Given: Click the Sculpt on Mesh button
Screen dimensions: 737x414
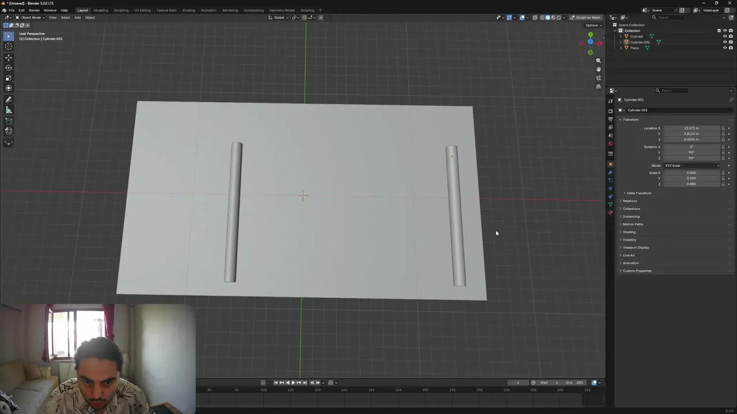Looking at the screenshot, I should (x=585, y=17).
